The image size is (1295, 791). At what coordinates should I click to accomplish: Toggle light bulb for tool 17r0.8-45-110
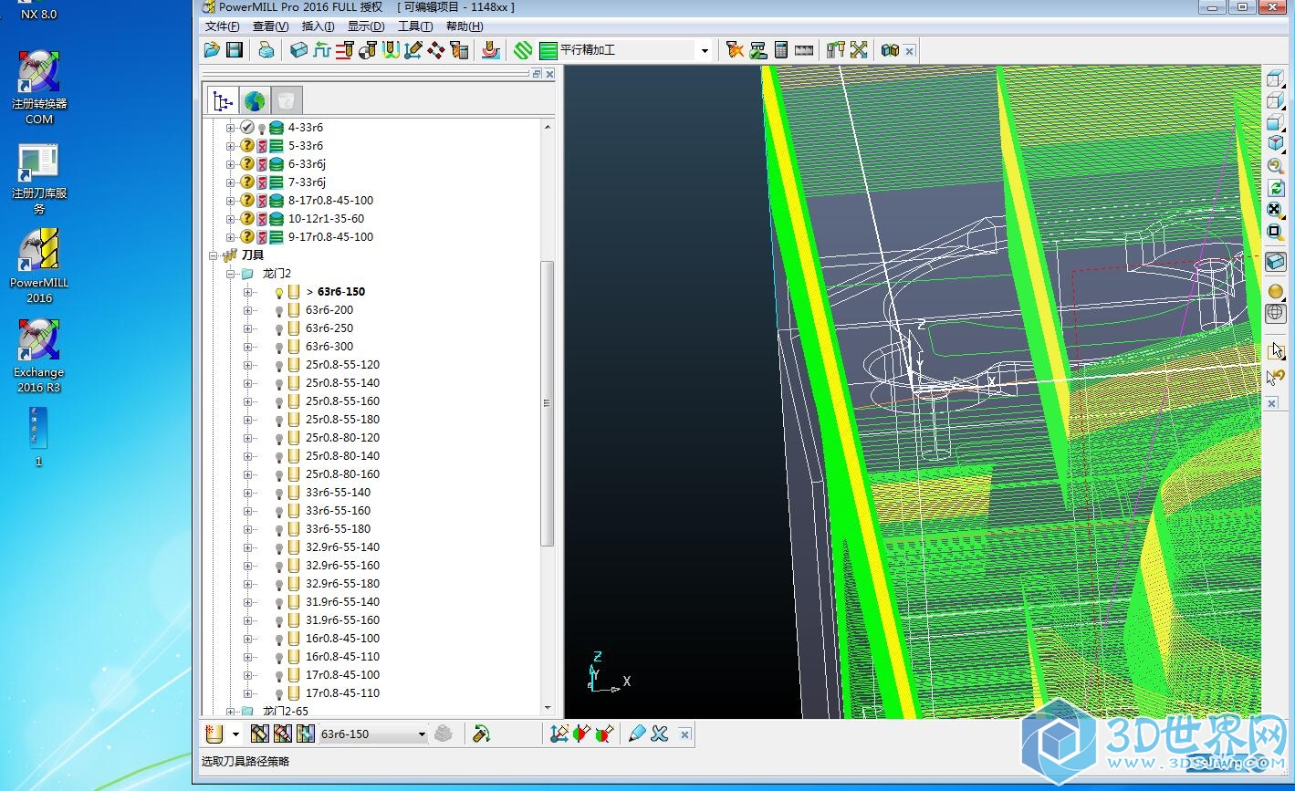279,694
